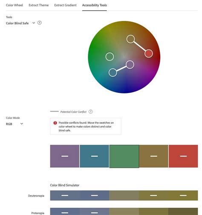Click the purple palette swatch

(65, 156)
